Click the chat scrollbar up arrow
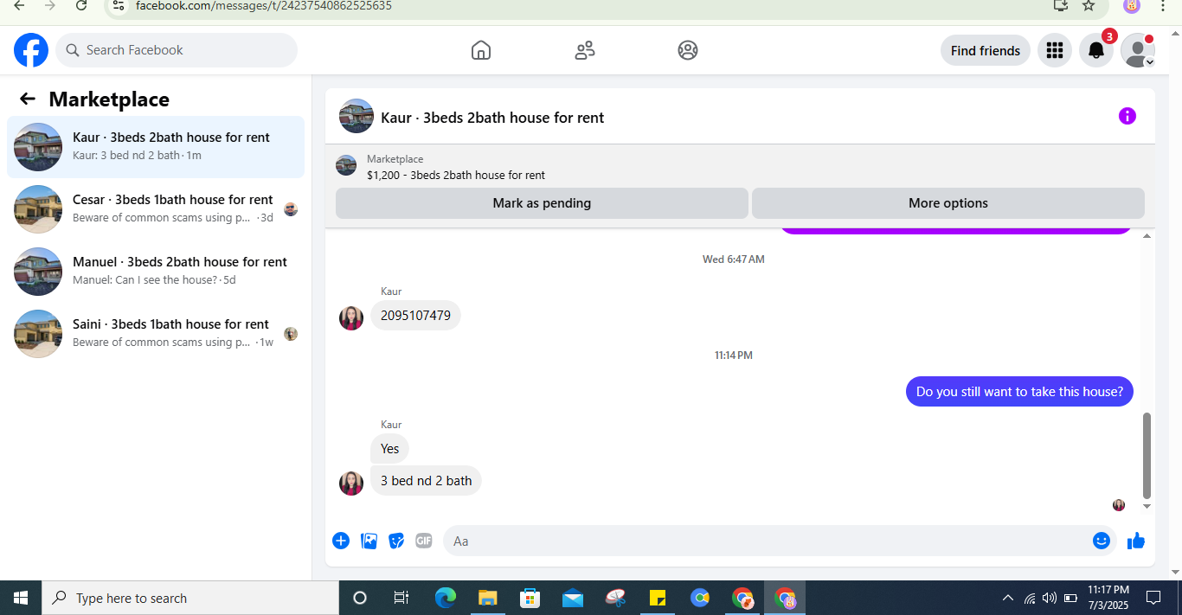 coord(1147,236)
